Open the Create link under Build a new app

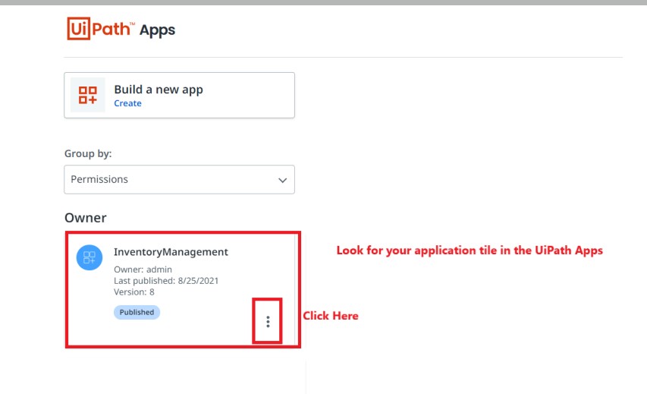click(x=127, y=103)
